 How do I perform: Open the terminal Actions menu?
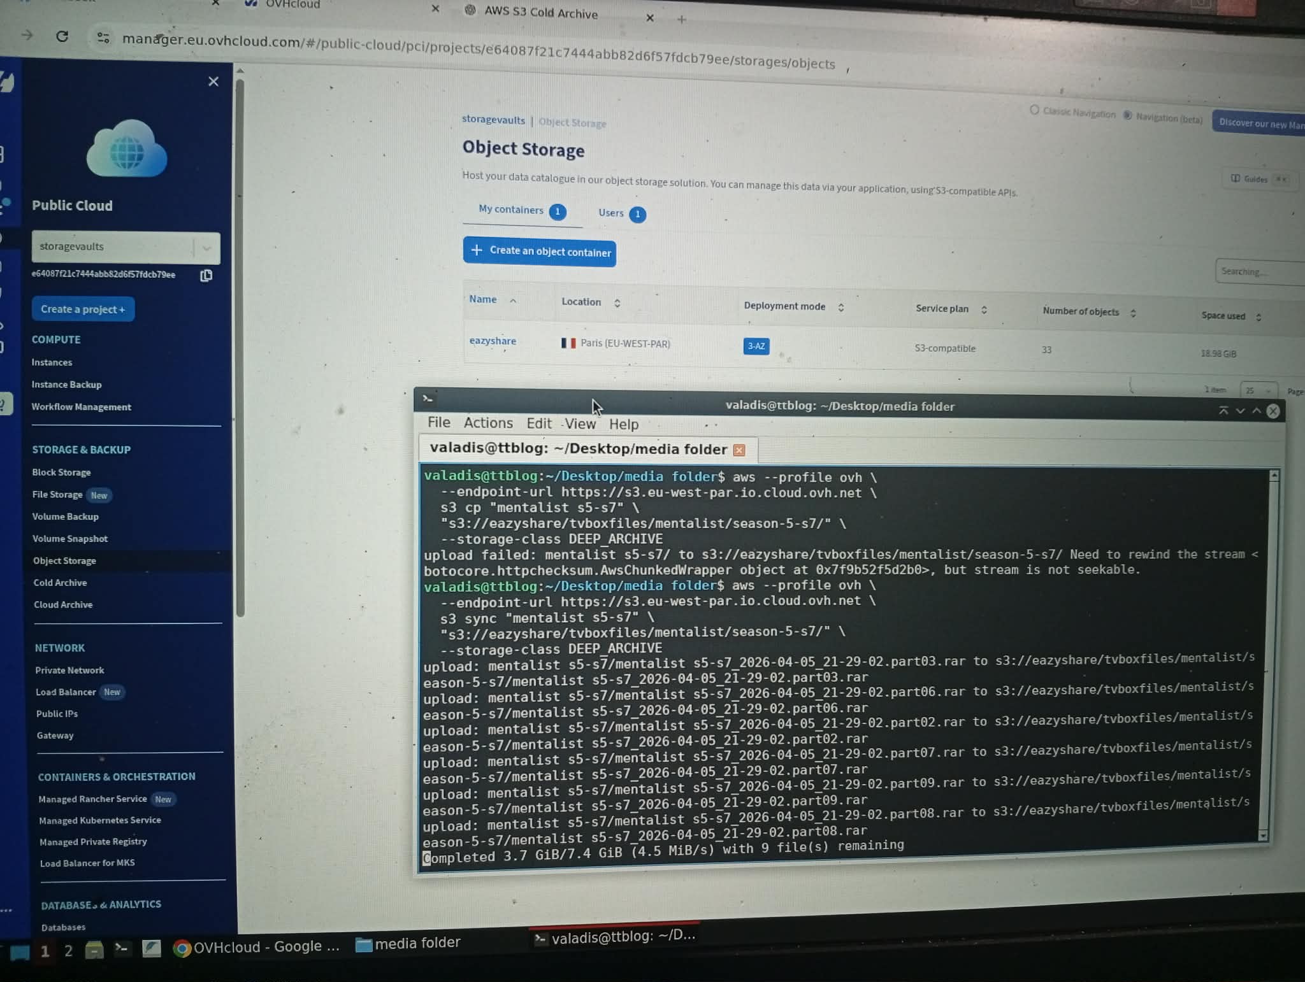coord(487,423)
